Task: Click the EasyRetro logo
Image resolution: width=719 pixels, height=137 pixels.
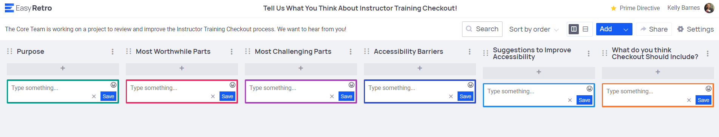Action: coord(28,8)
